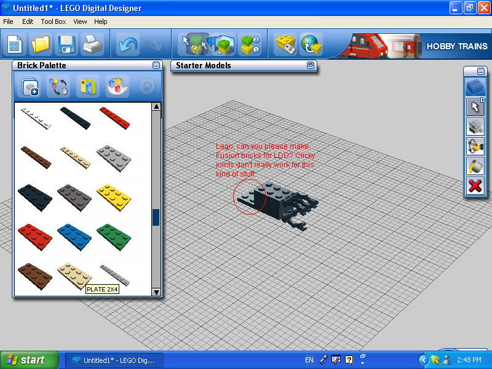Click the 2:48 PM system clock
The width and height of the screenshot is (492, 369).
[x=469, y=360]
